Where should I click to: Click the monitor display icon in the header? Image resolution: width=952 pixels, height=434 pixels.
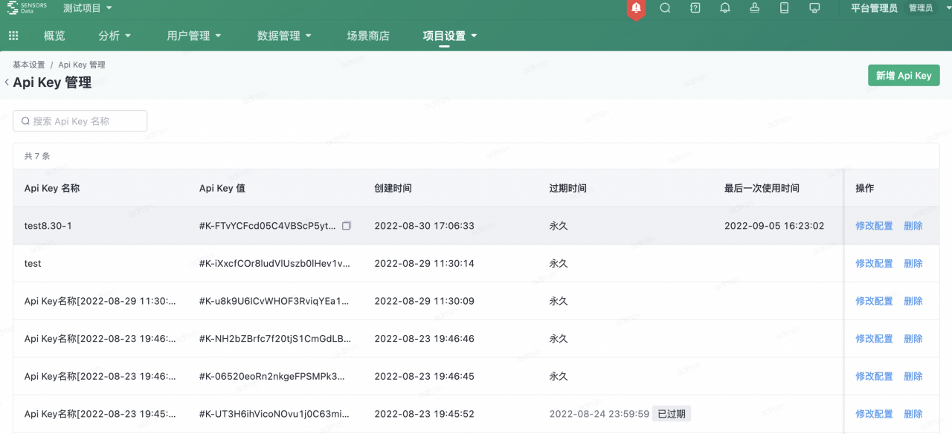(814, 8)
